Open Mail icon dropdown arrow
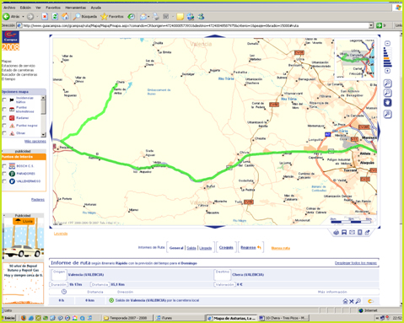This screenshot has width=404, height=323. point(148,17)
